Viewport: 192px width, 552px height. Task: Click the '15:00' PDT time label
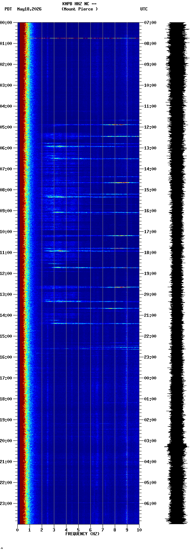pyautogui.click(x=6, y=336)
